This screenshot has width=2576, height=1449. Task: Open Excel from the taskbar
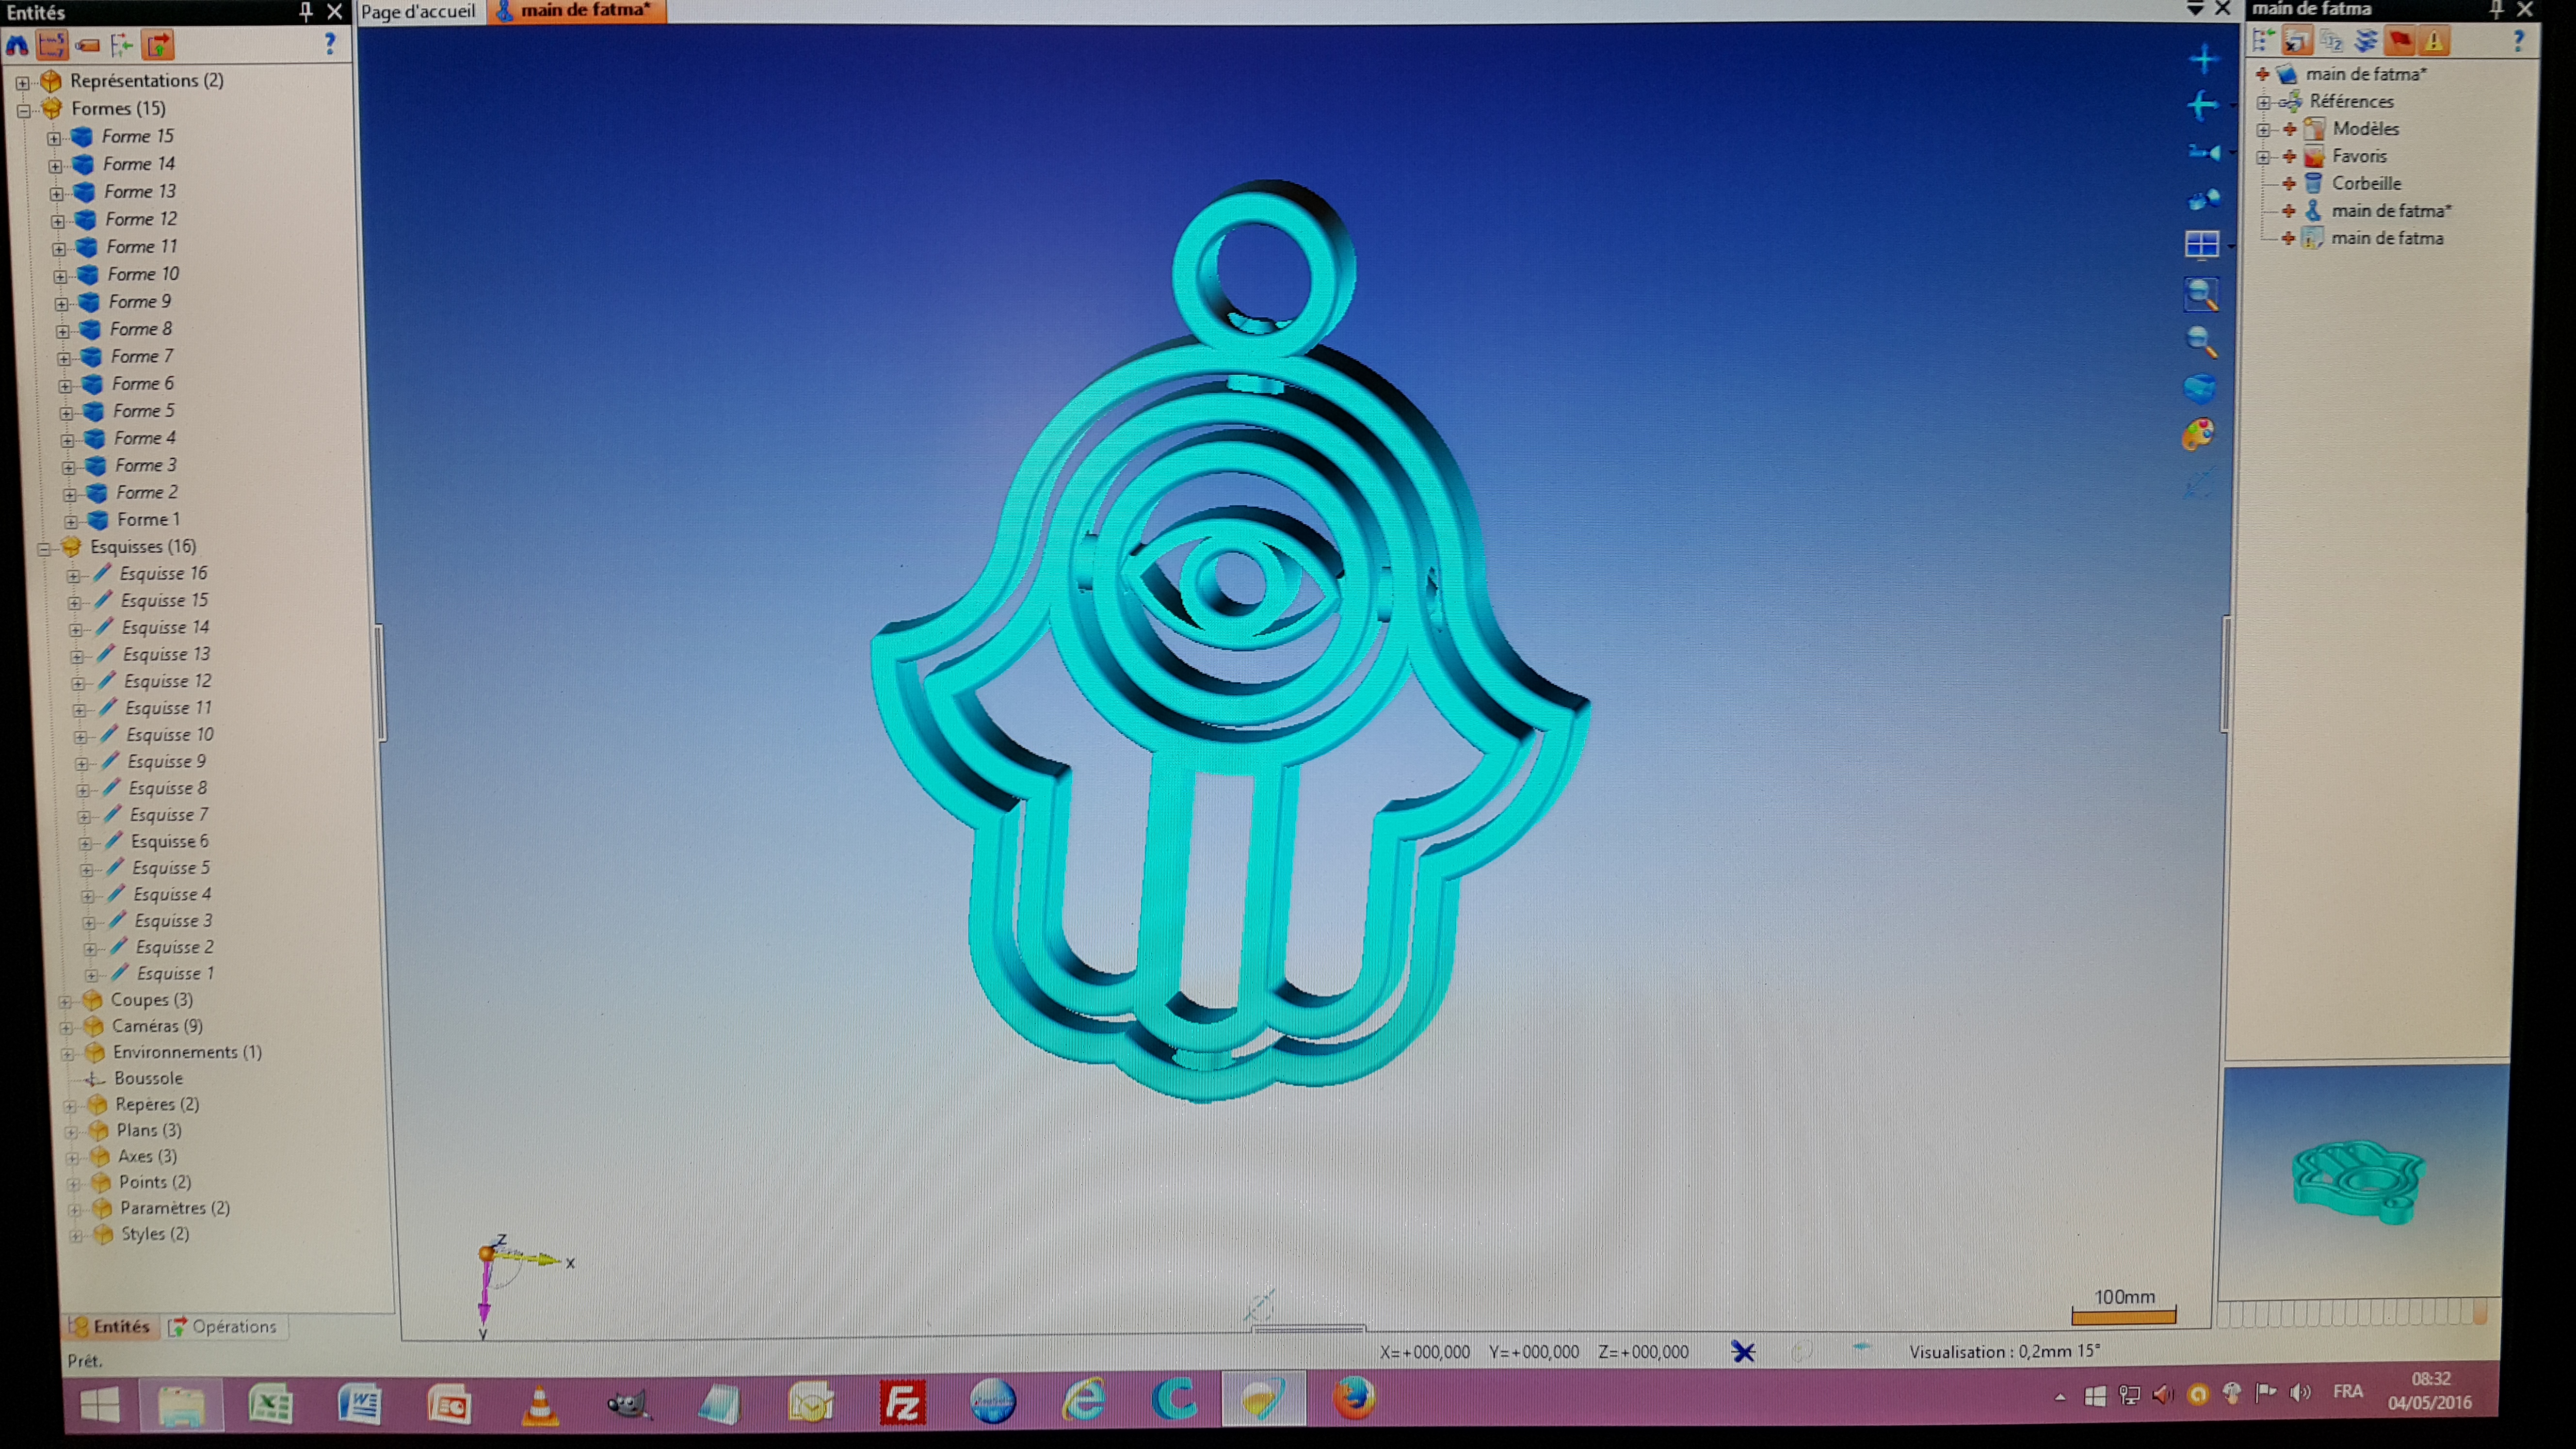pyautogui.click(x=270, y=1405)
